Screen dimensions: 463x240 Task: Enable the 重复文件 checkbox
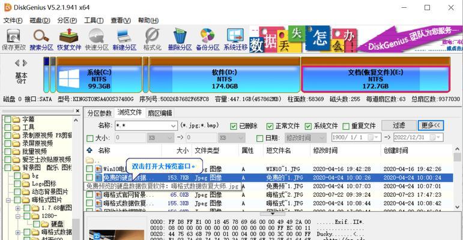pos(346,127)
